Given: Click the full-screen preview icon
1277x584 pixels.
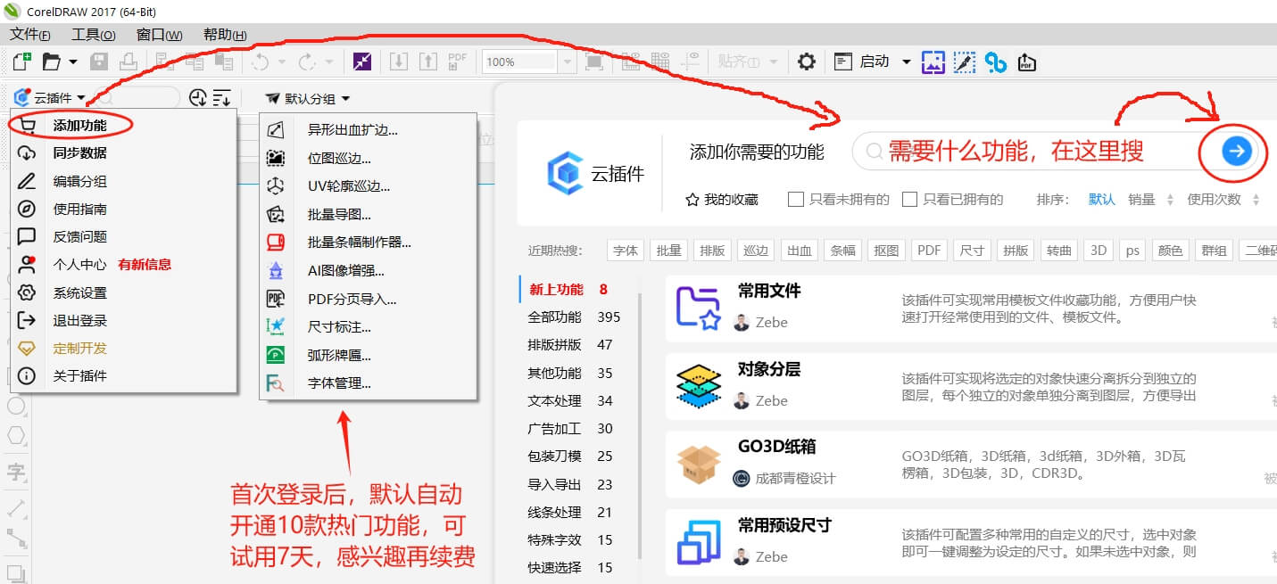Looking at the screenshot, I should click(x=593, y=62).
